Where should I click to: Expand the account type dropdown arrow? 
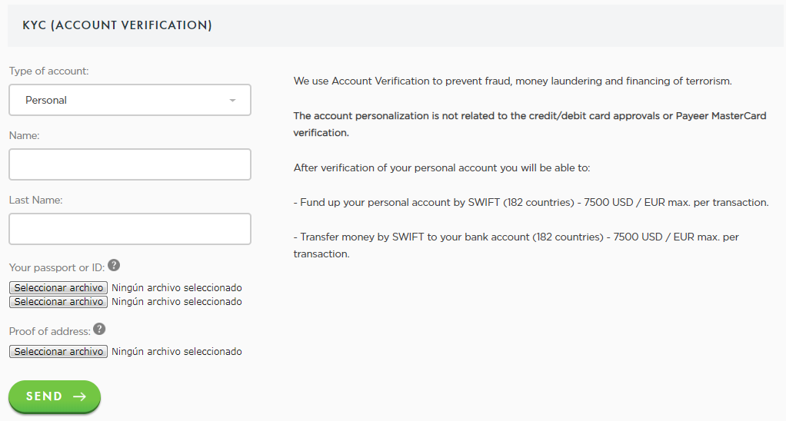(232, 101)
